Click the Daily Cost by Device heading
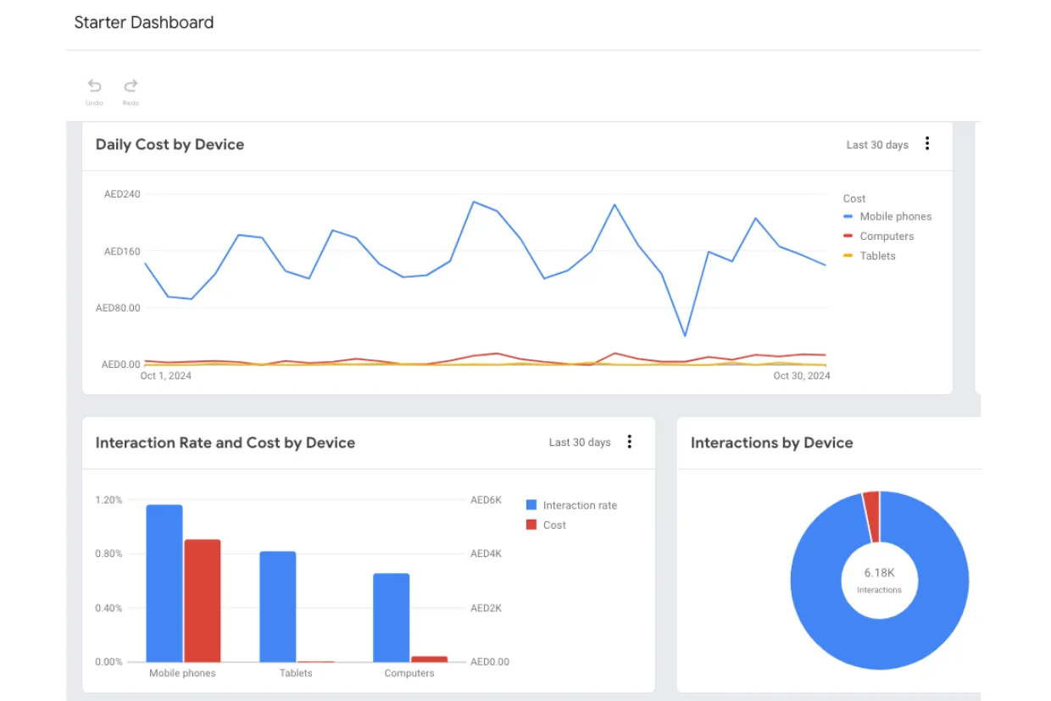The image size is (1051, 701). click(170, 145)
